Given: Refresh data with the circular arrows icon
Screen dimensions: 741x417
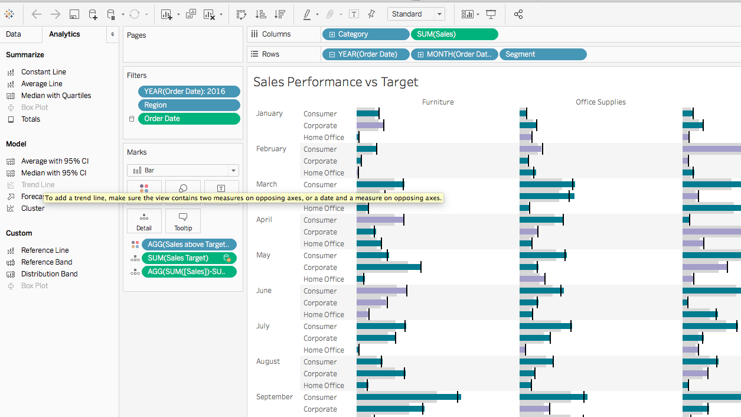Looking at the screenshot, I should [x=134, y=14].
